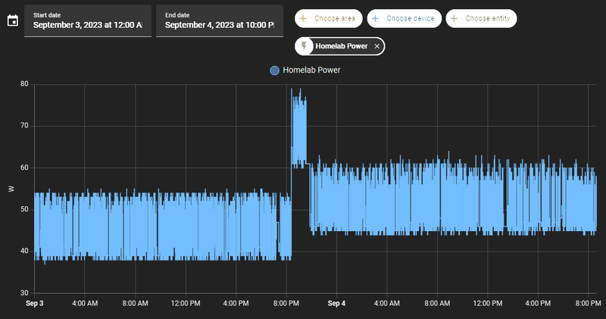Click the Choose area button
Screen dimensions: 606x319
pyautogui.click(x=329, y=18)
